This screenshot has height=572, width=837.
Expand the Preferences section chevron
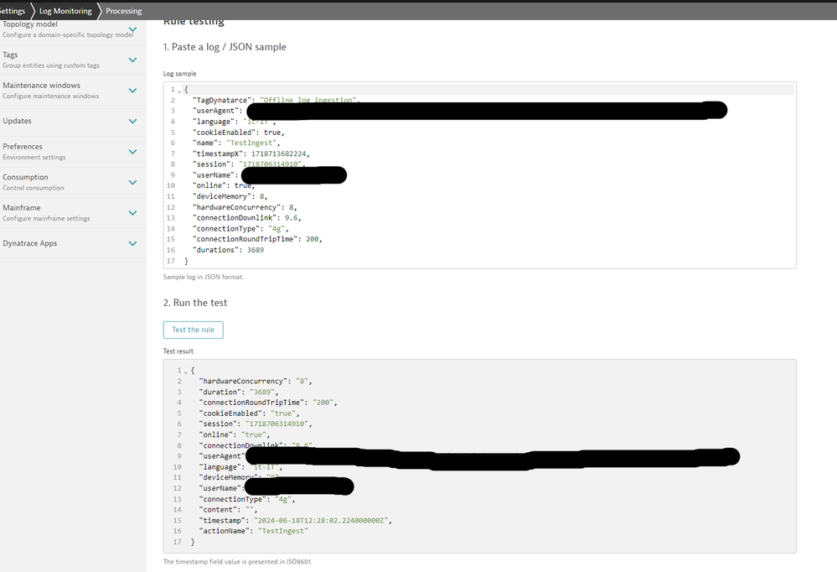pyautogui.click(x=132, y=152)
